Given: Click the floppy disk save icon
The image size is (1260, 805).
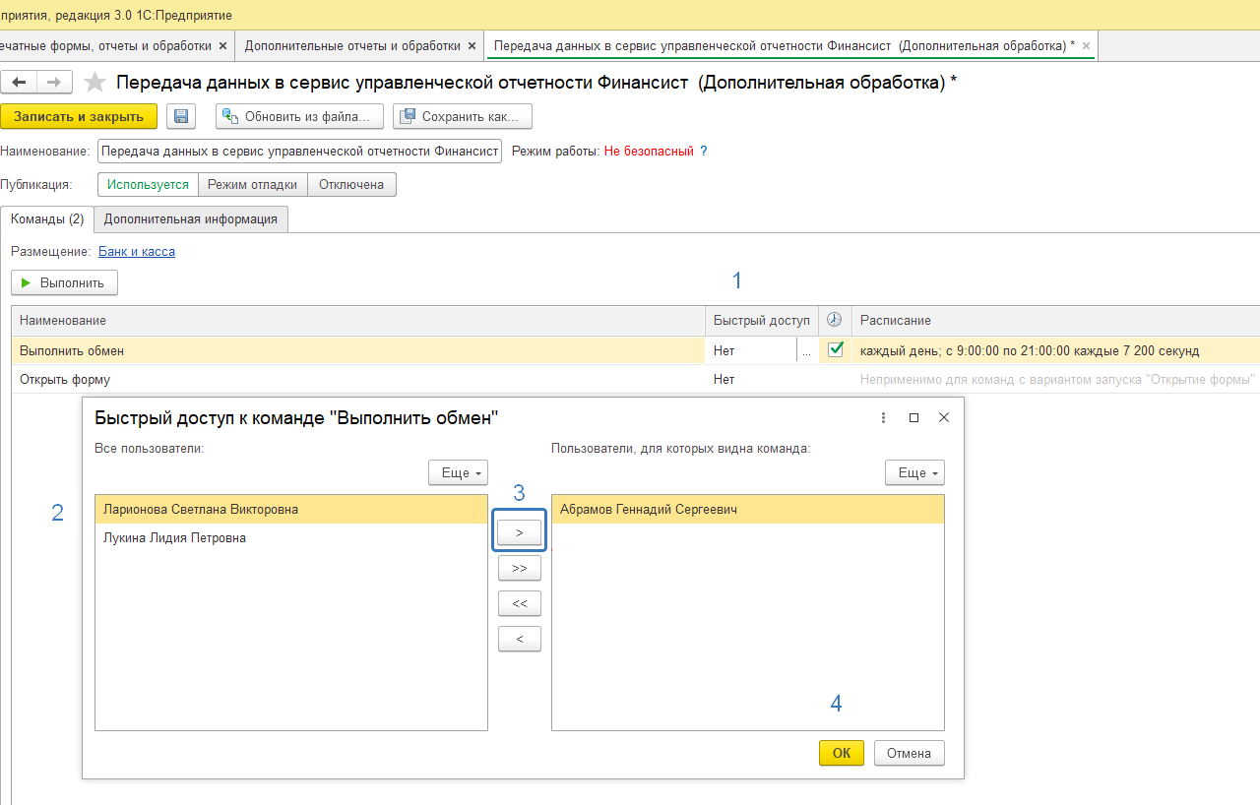Looking at the screenshot, I should pos(181,116).
